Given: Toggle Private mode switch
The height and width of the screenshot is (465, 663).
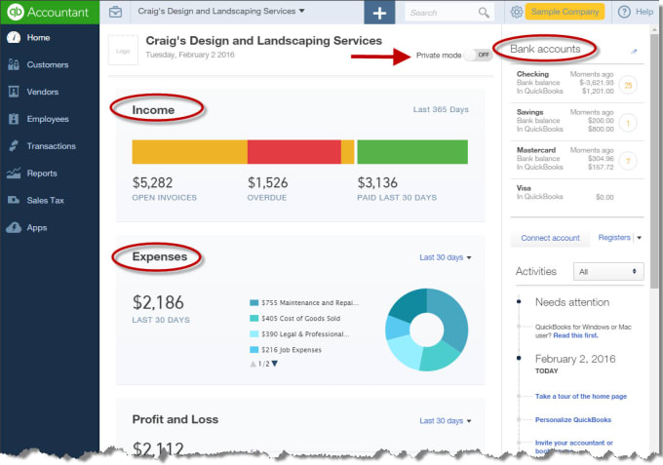Looking at the screenshot, I should [x=479, y=55].
